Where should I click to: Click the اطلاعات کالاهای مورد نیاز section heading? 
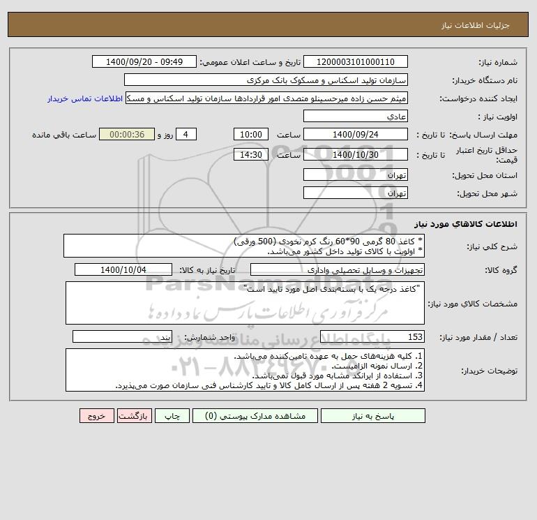coord(466,224)
